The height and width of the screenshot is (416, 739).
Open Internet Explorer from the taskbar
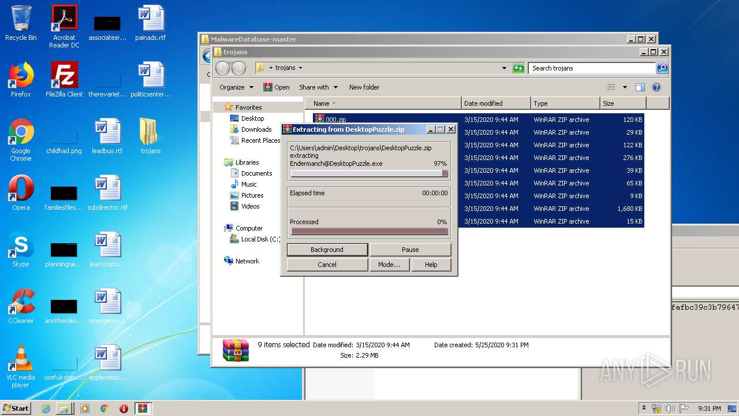click(46, 408)
